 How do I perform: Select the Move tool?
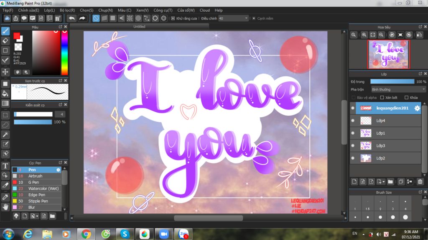point(5,72)
